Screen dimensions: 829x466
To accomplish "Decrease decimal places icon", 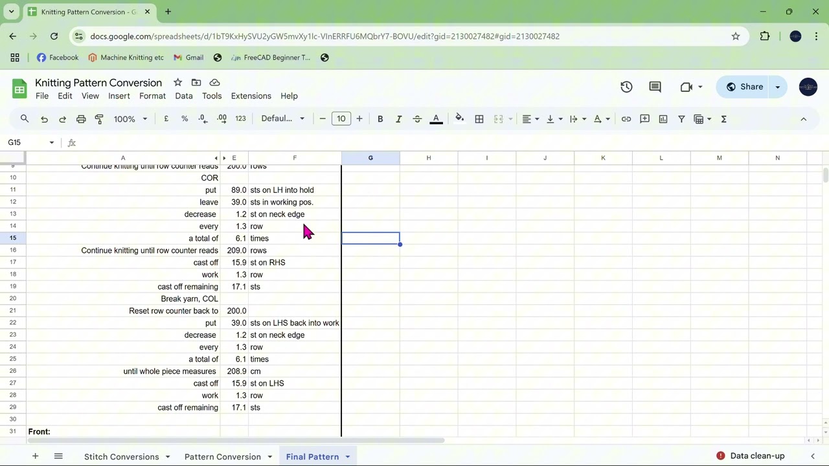I will 203,119.
